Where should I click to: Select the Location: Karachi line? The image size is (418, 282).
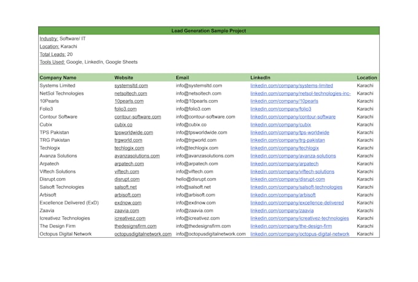pos(58,47)
